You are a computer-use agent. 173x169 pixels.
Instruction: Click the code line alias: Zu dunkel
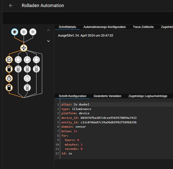(75, 104)
